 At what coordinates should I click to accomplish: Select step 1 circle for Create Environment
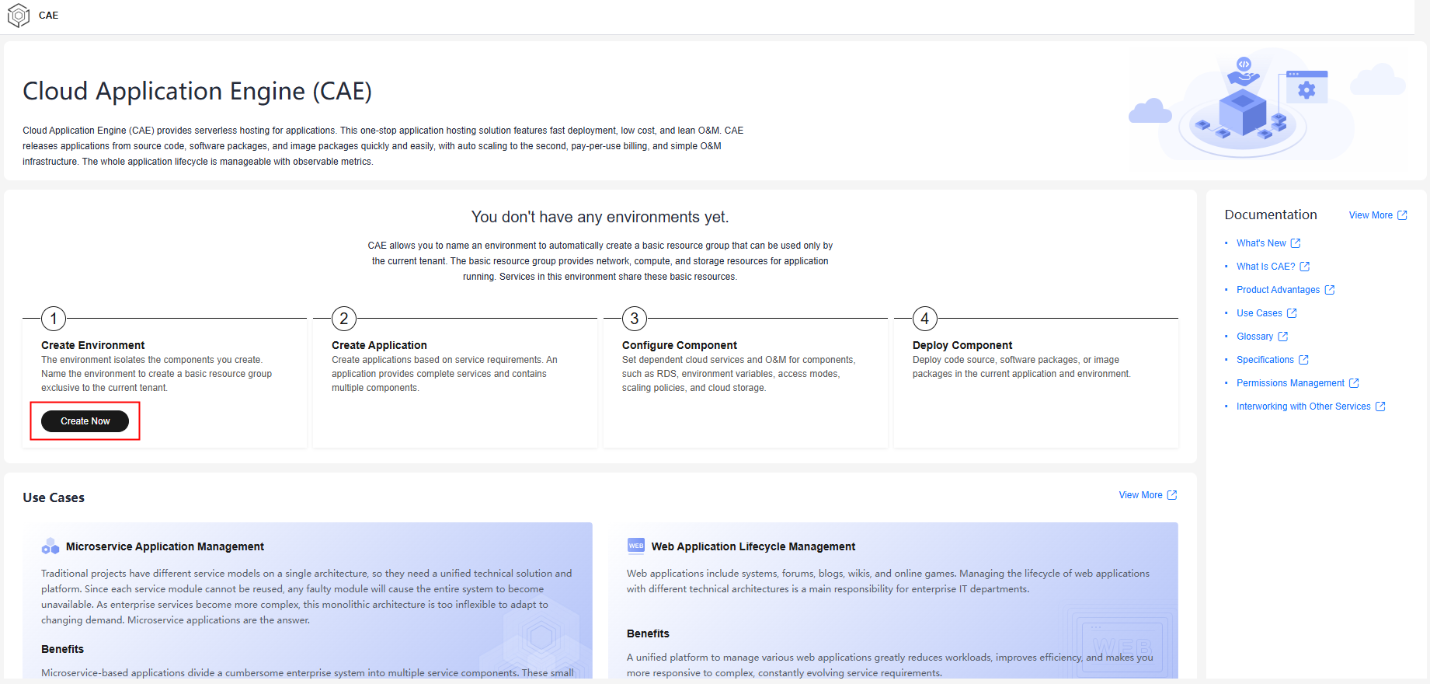click(x=54, y=318)
